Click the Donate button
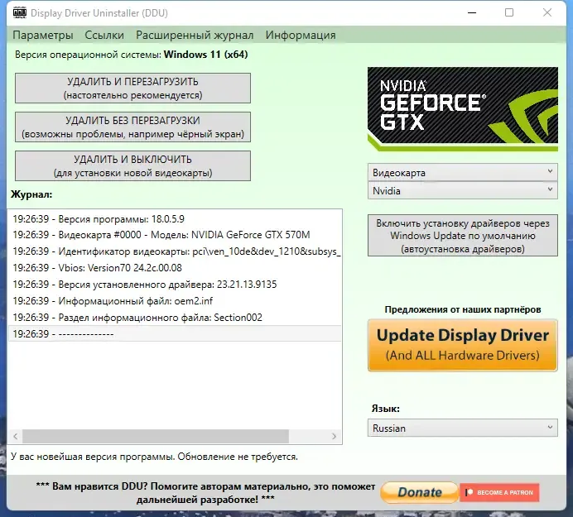 click(x=419, y=492)
